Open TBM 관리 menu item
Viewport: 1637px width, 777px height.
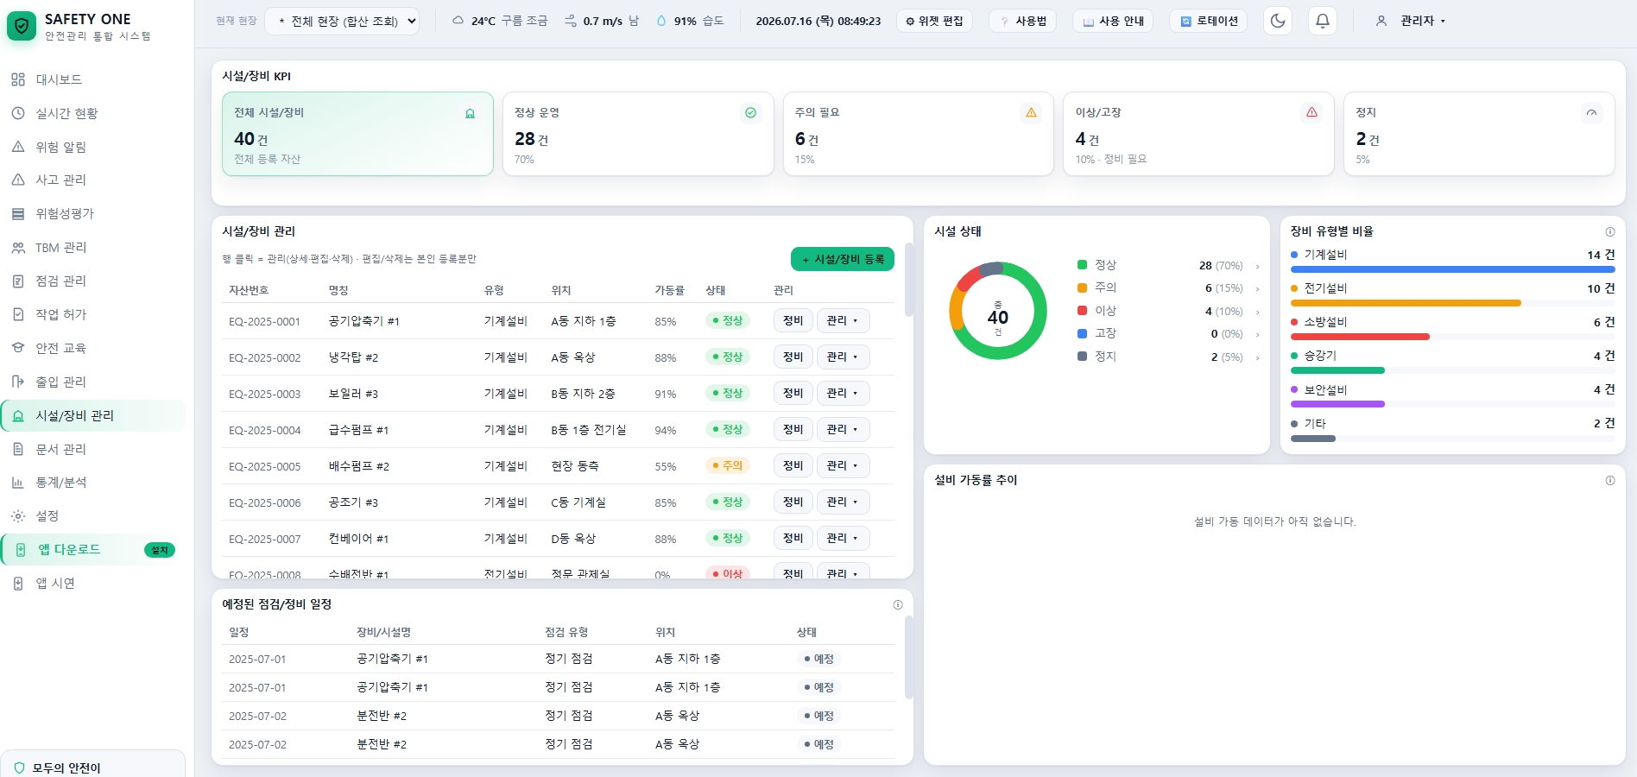[x=92, y=247]
